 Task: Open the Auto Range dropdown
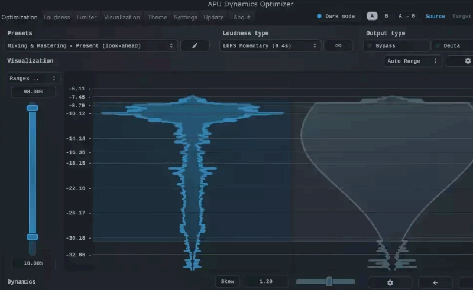412,61
